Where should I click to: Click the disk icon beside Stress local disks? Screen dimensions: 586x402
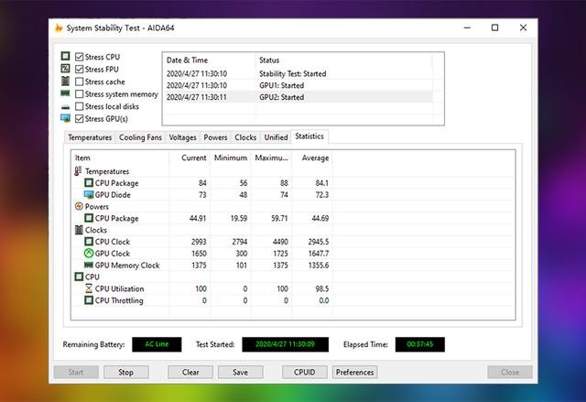[65, 107]
